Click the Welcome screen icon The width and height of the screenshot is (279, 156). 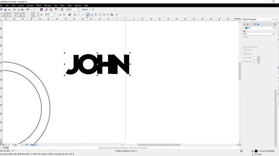[x=62, y=10]
